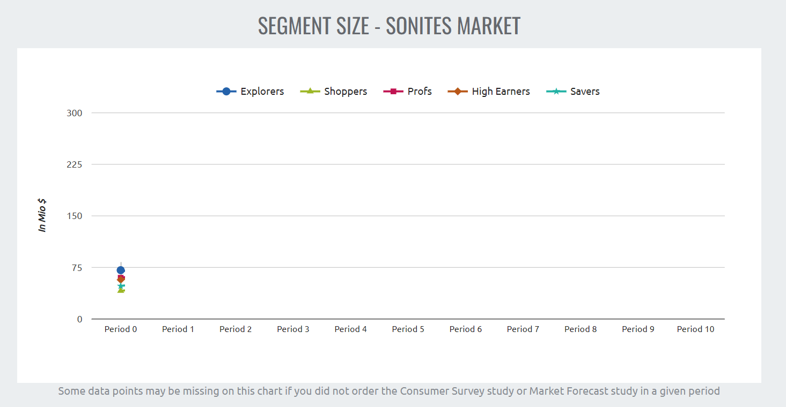
Task: Select the Explorers blue data point in the chart
Action: click(121, 270)
